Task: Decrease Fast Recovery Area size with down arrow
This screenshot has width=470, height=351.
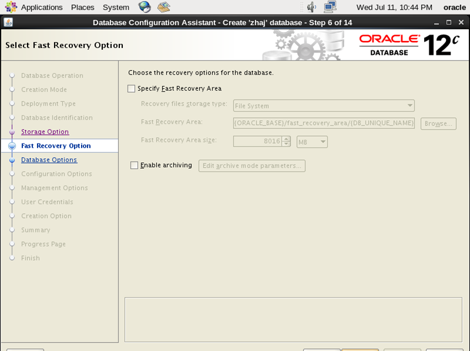Action: pos(286,144)
